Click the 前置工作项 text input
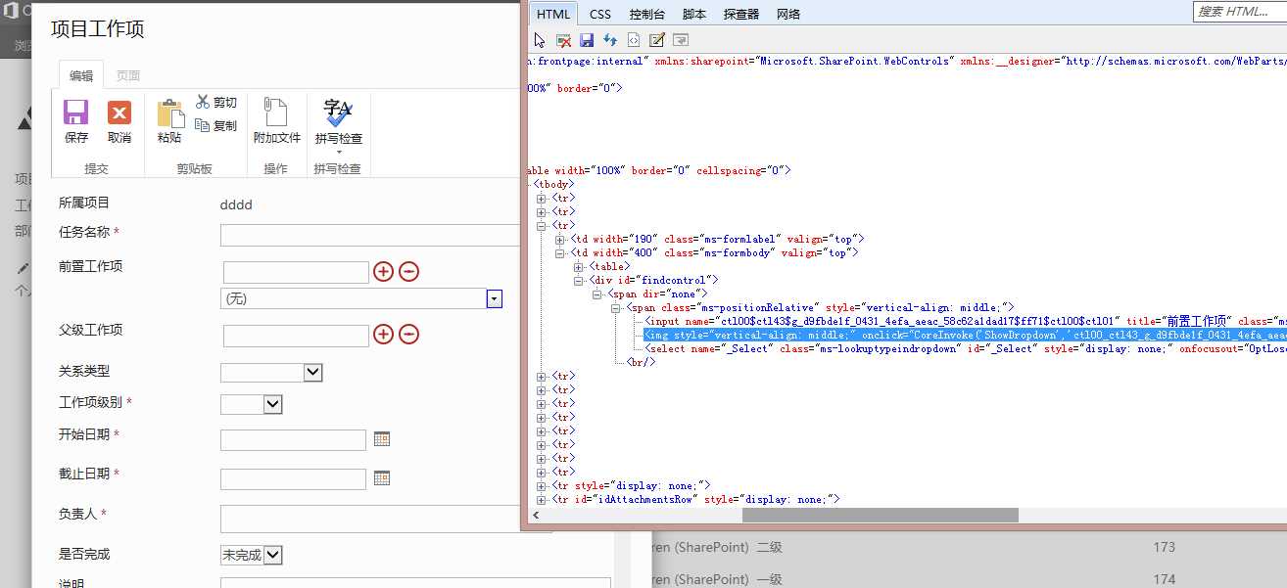The height and width of the screenshot is (588, 1287). tap(297, 272)
